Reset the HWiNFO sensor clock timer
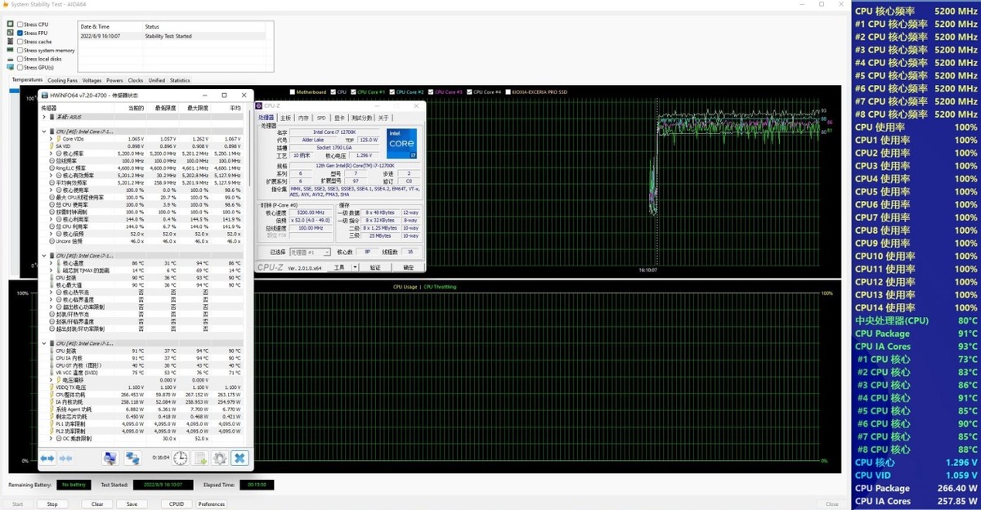 (180, 459)
